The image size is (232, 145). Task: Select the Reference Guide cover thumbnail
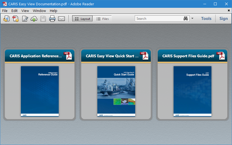(40, 91)
